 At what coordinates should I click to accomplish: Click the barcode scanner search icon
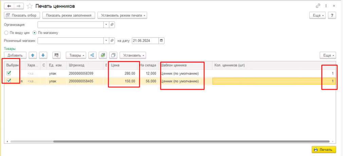tap(57, 55)
